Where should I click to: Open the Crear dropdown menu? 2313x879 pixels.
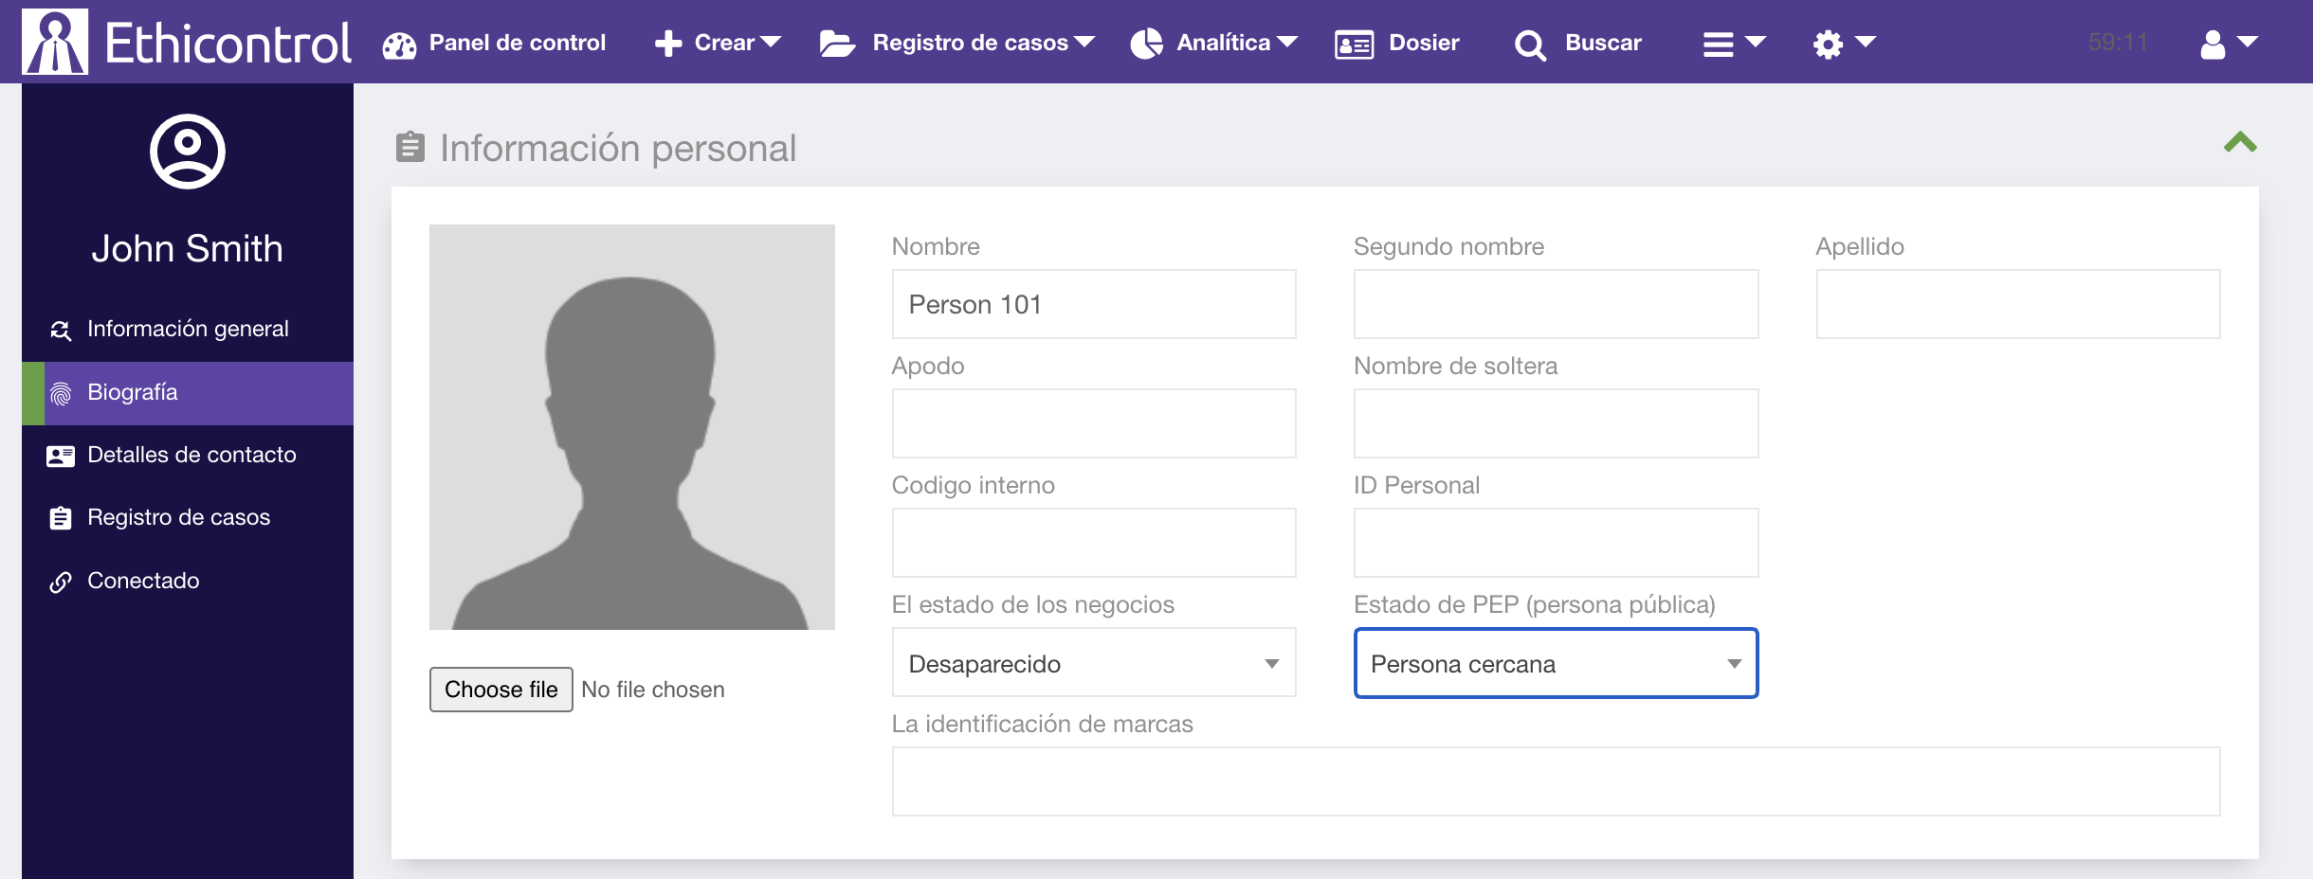tap(718, 43)
